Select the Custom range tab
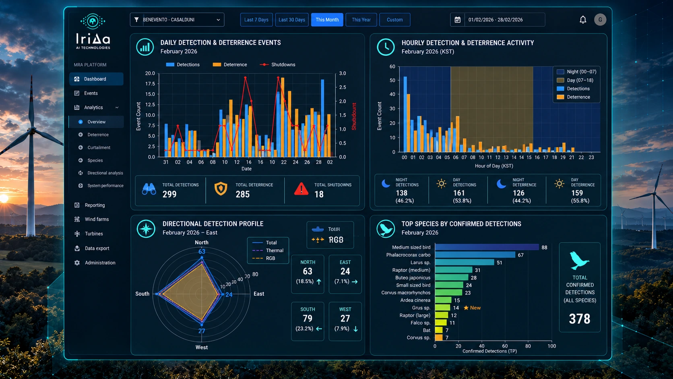 [394, 20]
